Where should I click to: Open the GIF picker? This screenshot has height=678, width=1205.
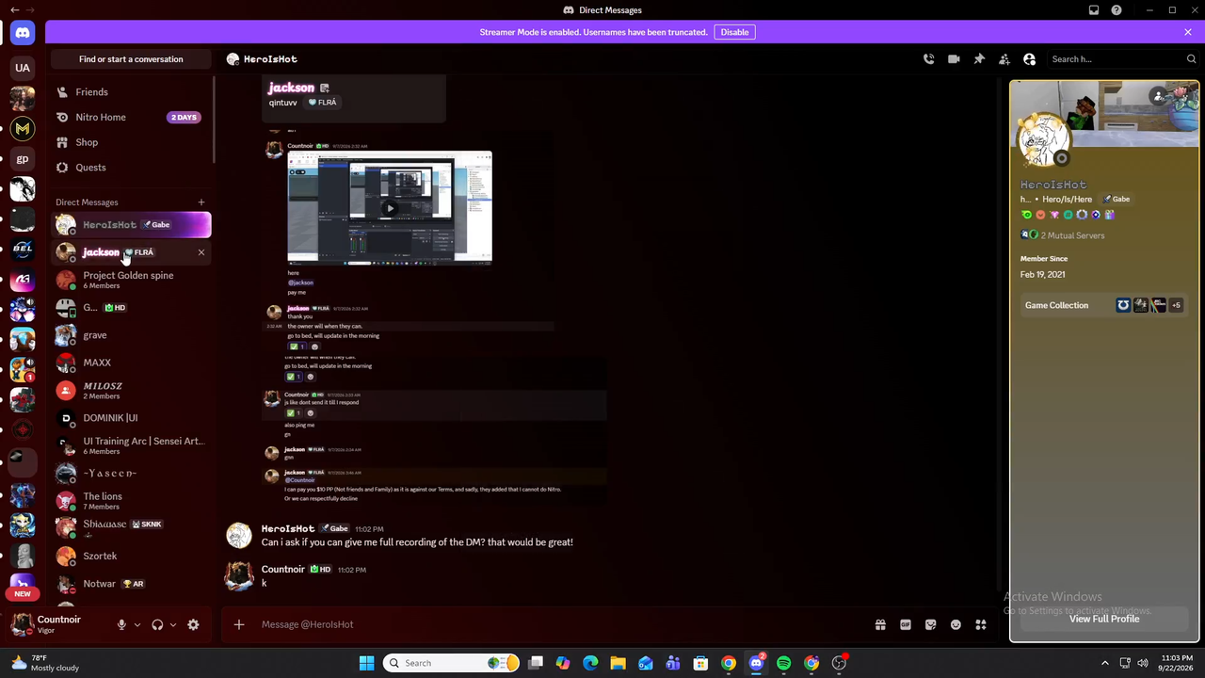906,624
